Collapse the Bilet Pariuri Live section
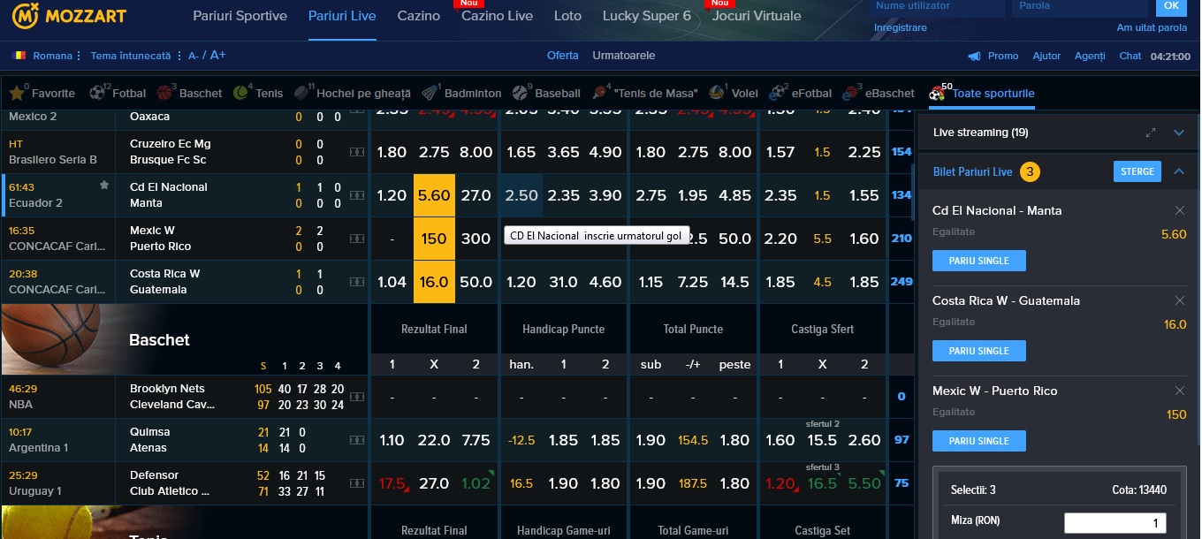1202x539 pixels. pos(1178,171)
